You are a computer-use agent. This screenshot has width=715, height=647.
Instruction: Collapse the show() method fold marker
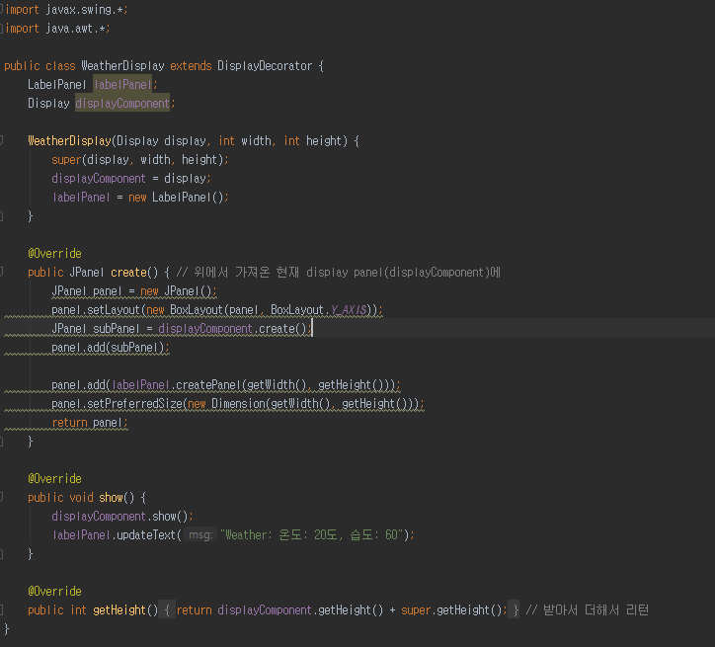(1, 497)
